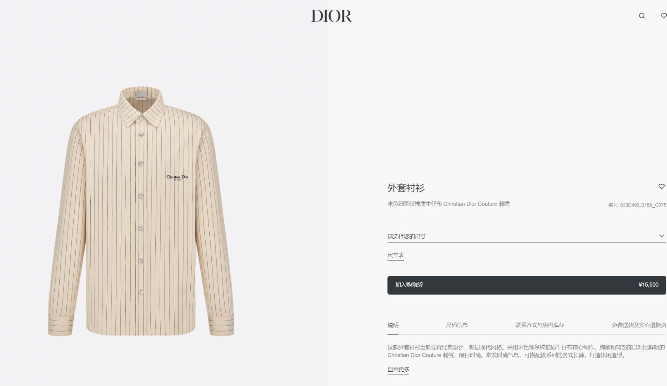Toggle favorite heart next to 外套衬衫
Viewport: 667px width, 386px height.
(x=661, y=187)
